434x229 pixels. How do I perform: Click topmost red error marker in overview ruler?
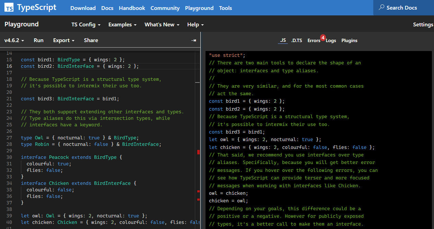point(199,152)
